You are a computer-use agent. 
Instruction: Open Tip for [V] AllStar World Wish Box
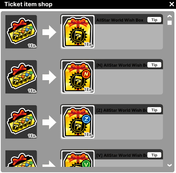(154, 155)
